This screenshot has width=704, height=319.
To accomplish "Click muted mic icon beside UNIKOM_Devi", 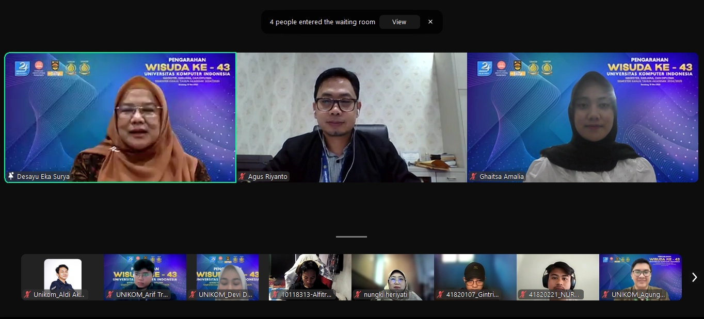I will pos(193,295).
